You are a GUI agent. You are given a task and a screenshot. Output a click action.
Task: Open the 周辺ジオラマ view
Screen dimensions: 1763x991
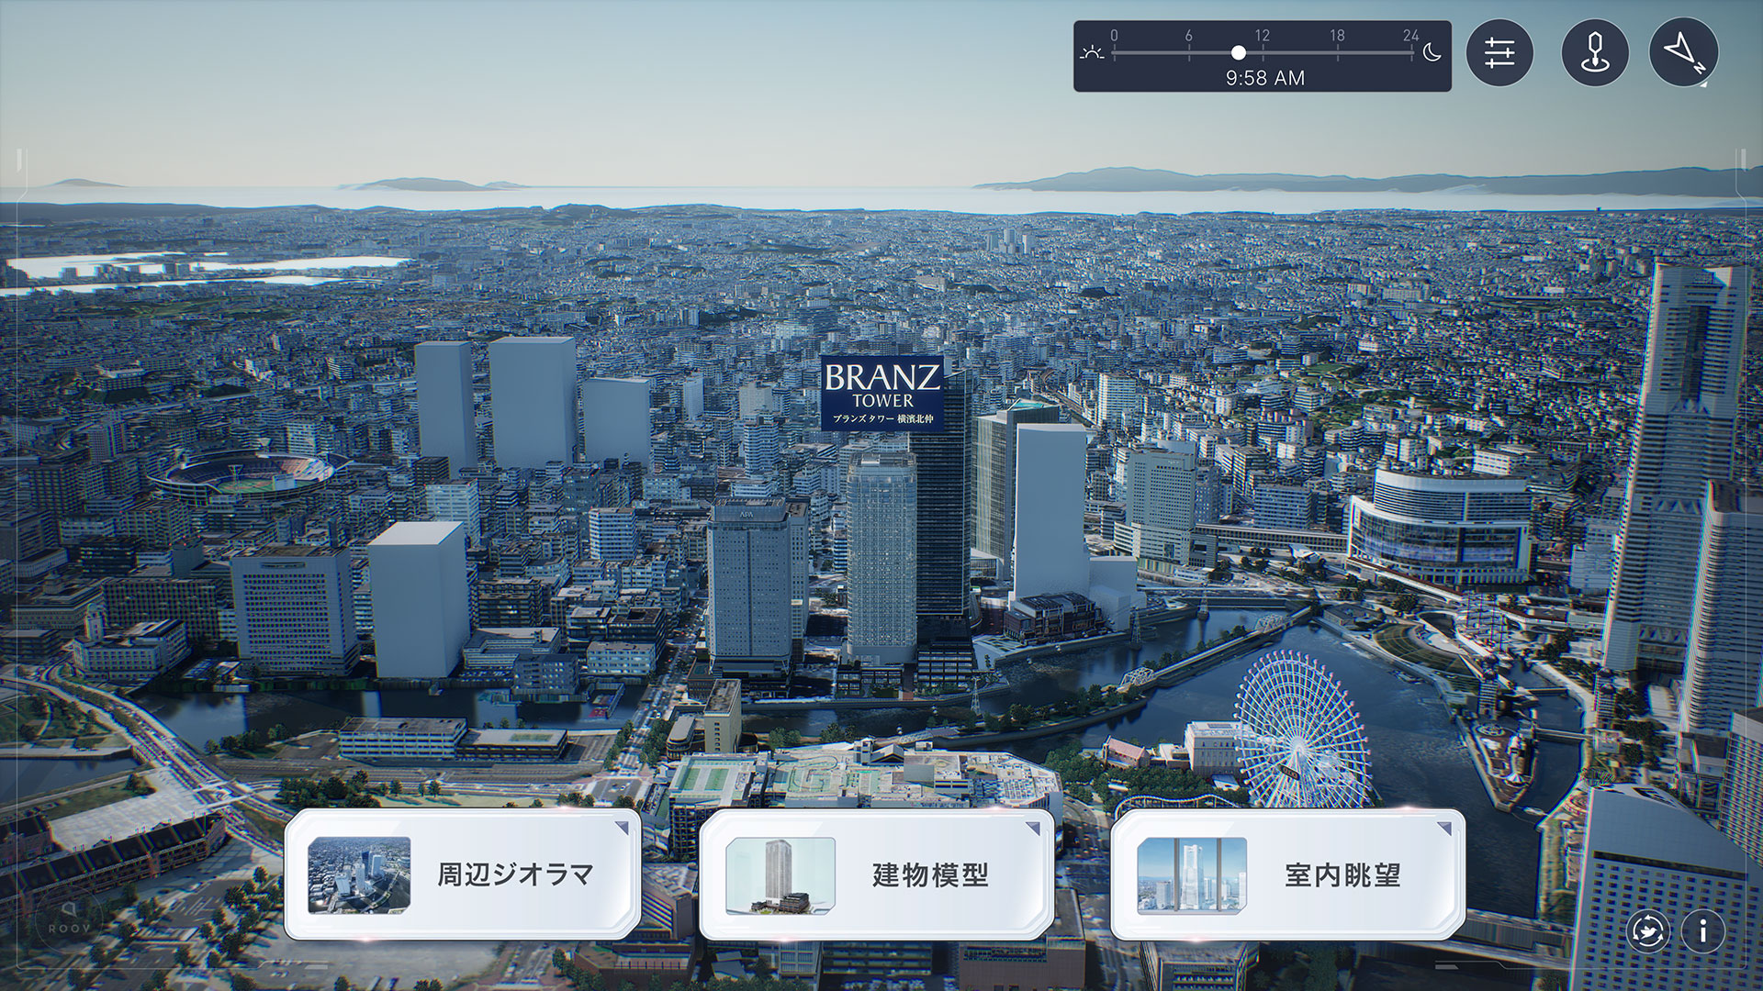[x=463, y=874]
